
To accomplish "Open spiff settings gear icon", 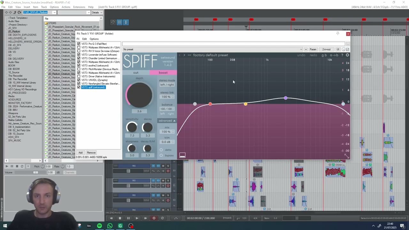I will [347, 55].
